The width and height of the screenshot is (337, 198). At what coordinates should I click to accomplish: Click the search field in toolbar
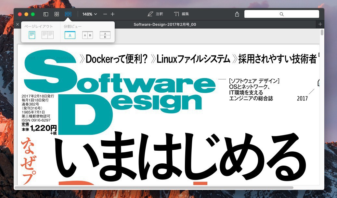[x=281, y=14]
